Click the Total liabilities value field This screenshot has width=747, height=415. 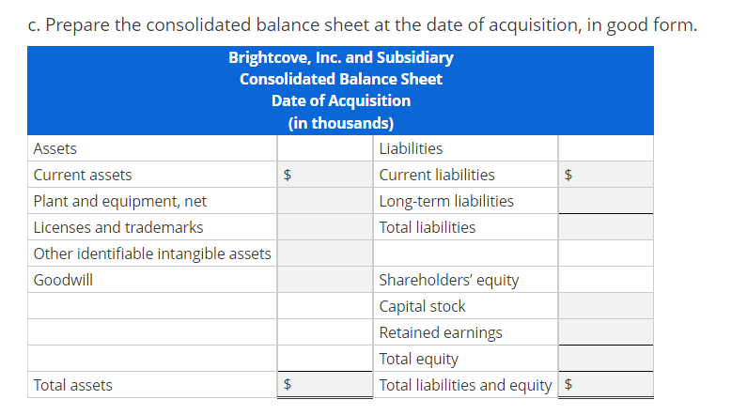[605, 227]
